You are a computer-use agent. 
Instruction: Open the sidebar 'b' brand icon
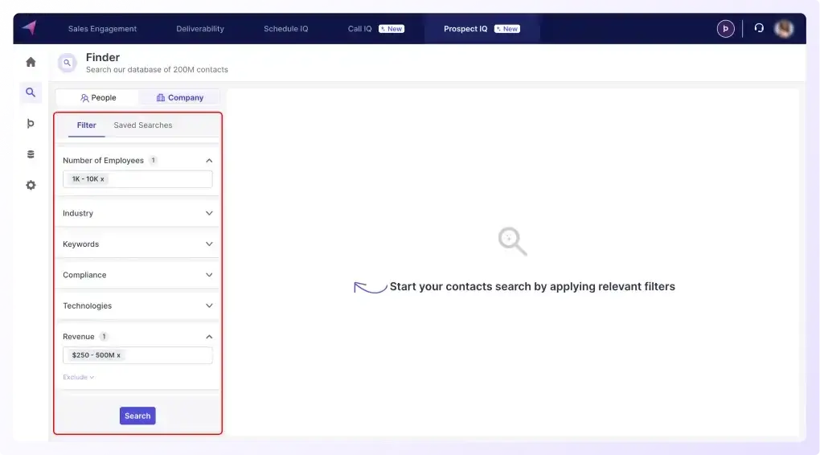click(31, 124)
